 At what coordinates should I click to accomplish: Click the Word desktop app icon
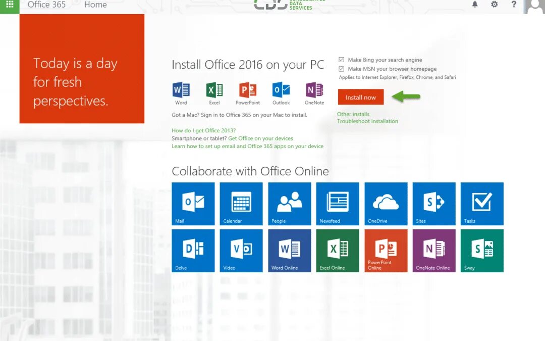pyautogui.click(x=181, y=90)
